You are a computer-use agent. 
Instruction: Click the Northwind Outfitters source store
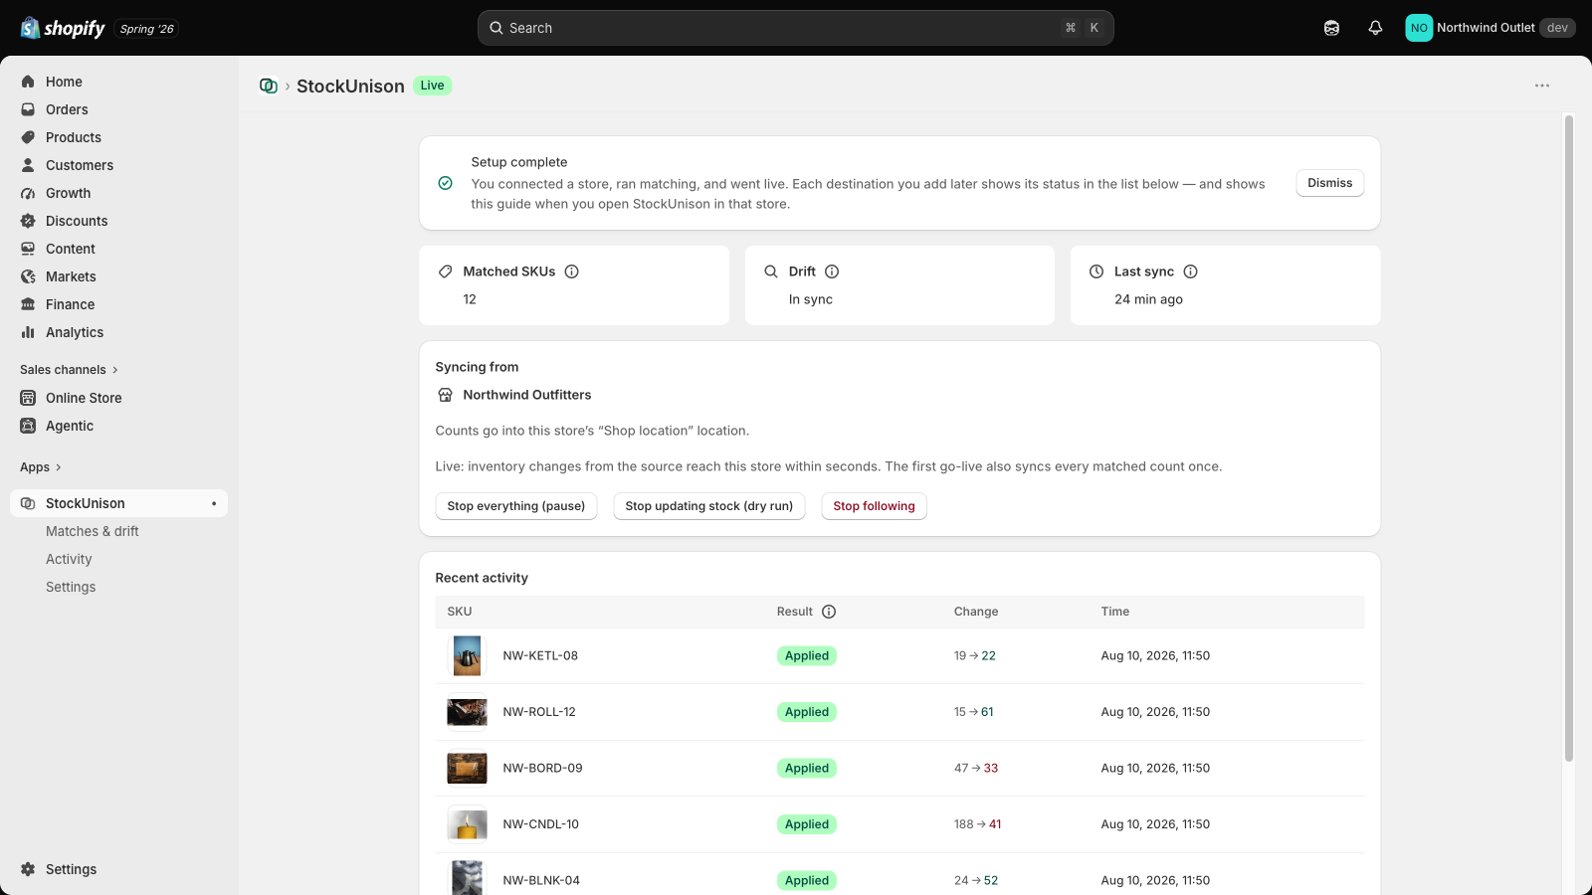click(527, 395)
